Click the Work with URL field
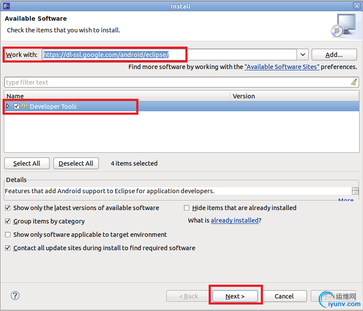363x311 pixels. [x=169, y=55]
